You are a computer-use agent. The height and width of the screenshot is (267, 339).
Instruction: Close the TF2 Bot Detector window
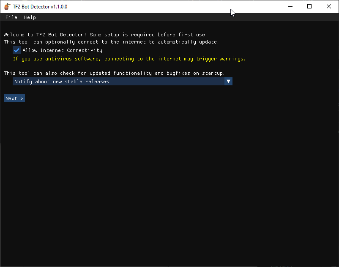[329, 7]
